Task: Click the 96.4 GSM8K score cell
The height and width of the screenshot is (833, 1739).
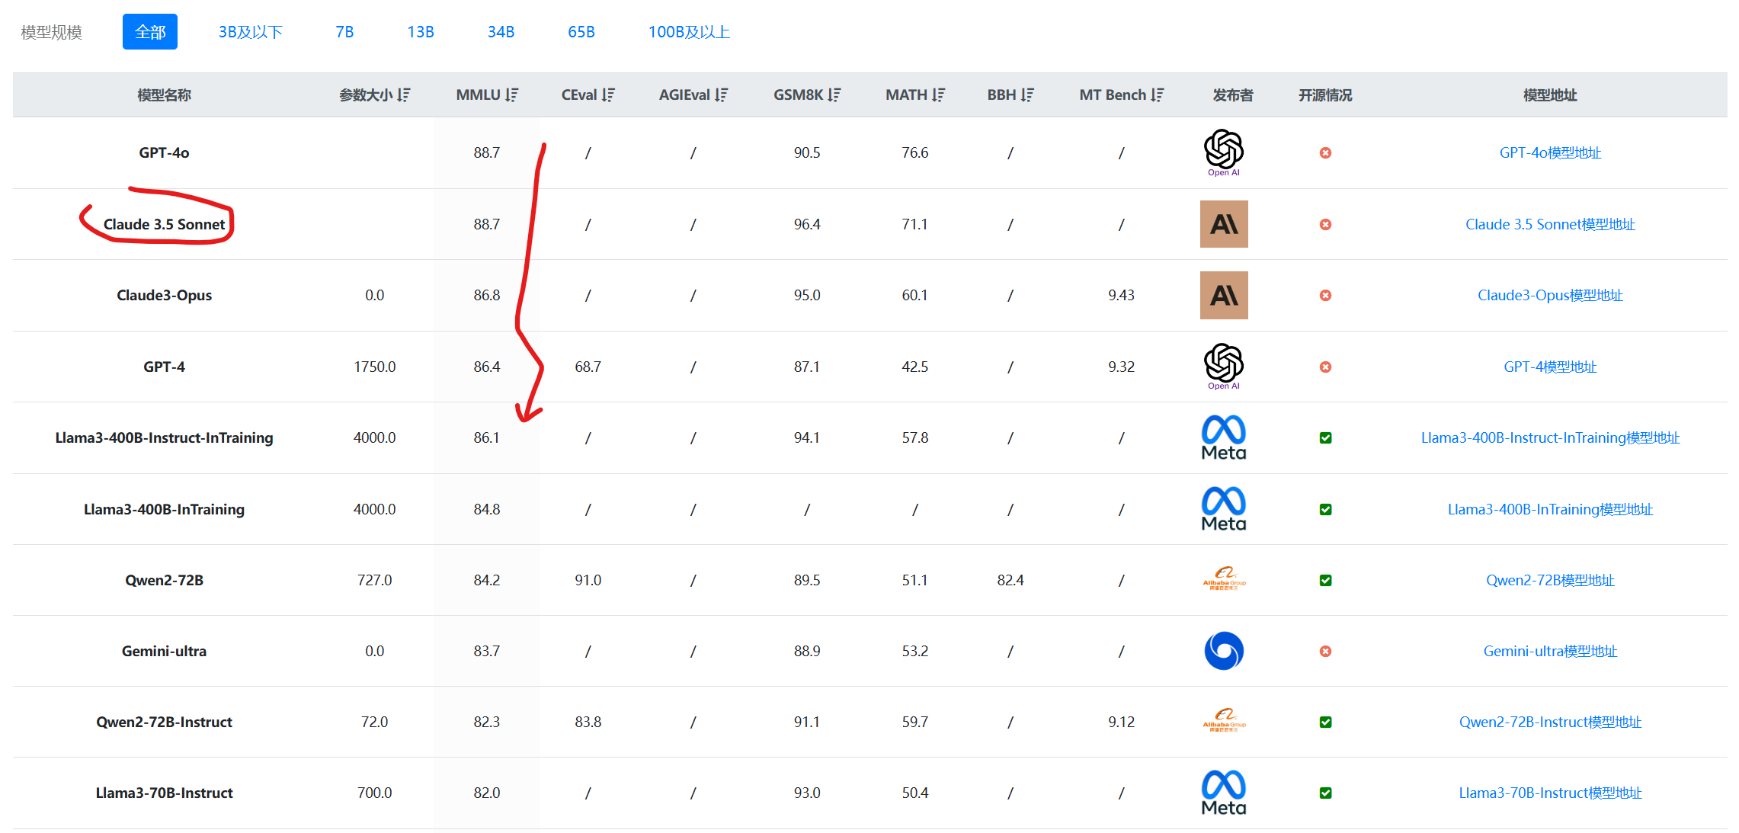Action: point(807,224)
